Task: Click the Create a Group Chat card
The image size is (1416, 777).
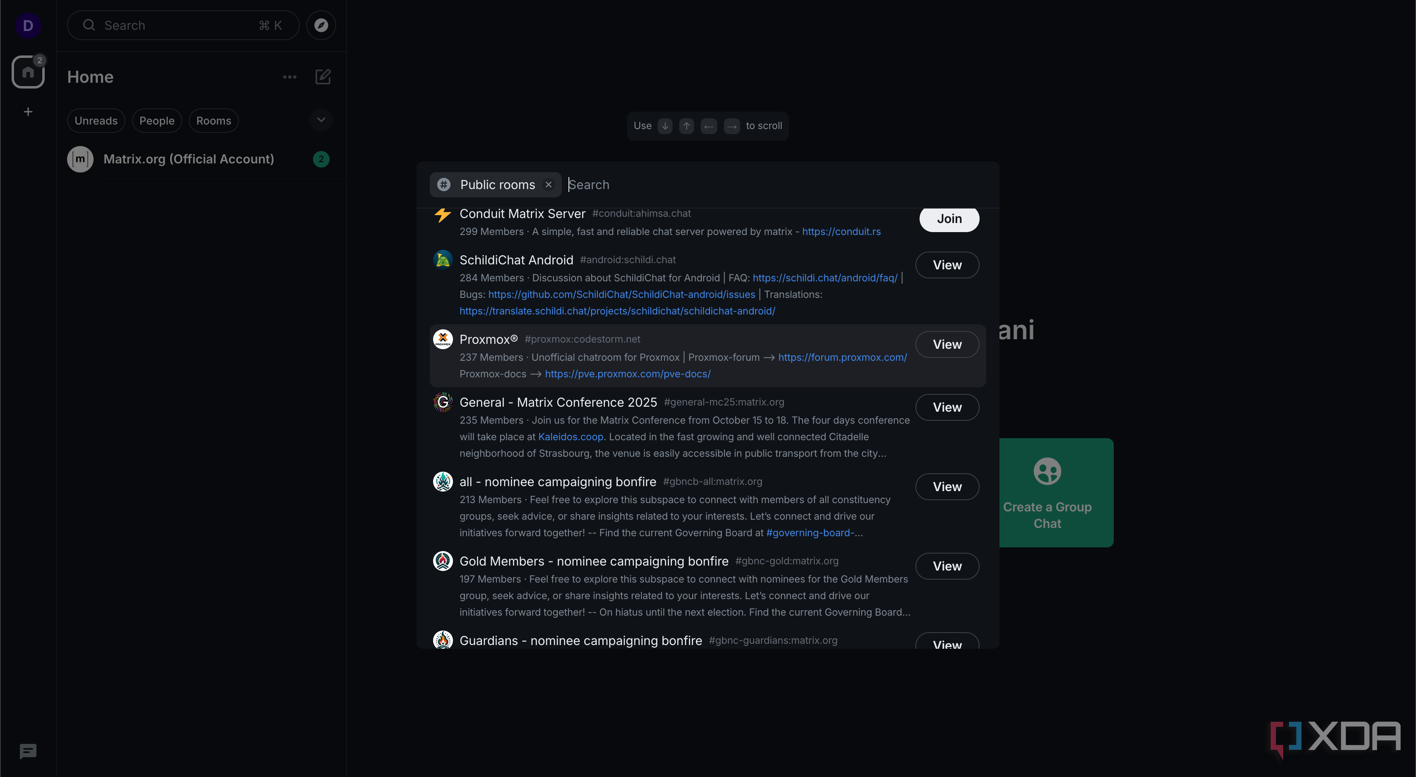Action: (1055, 493)
